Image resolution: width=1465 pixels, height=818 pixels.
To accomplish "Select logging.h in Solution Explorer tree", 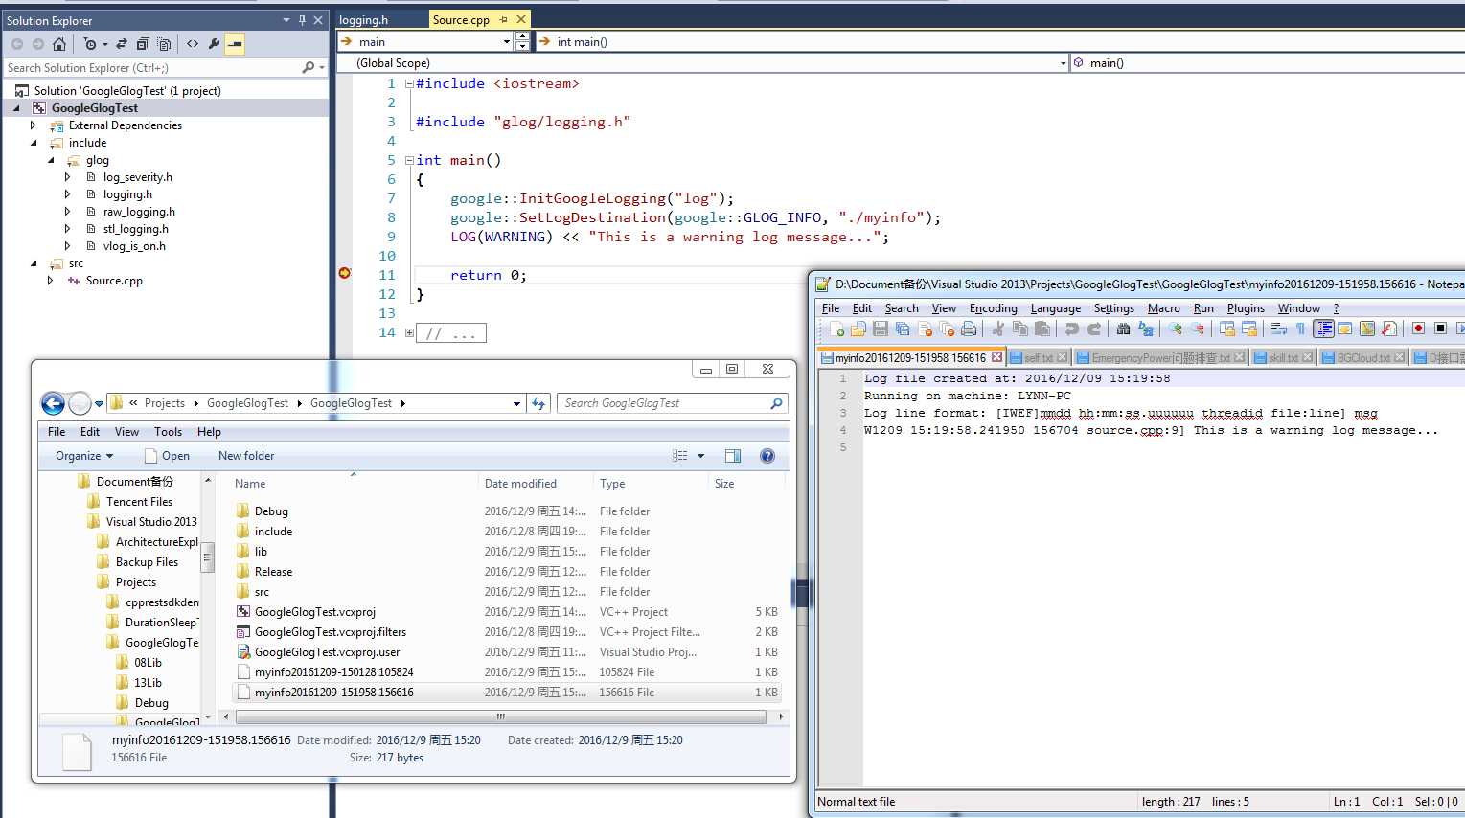I will tap(127, 194).
